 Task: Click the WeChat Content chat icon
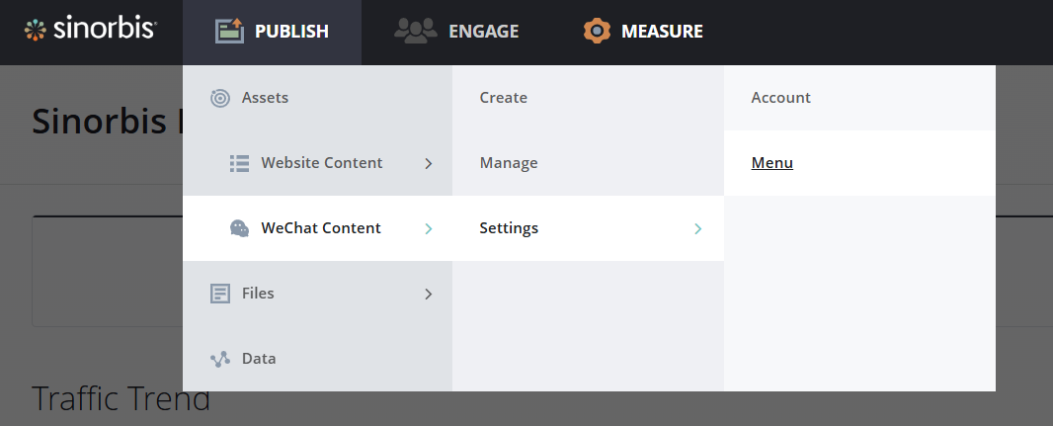(239, 228)
